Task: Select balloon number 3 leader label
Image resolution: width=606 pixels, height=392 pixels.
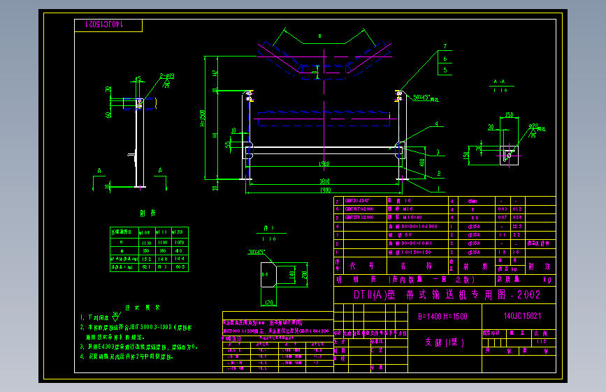Action: click(x=438, y=152)
